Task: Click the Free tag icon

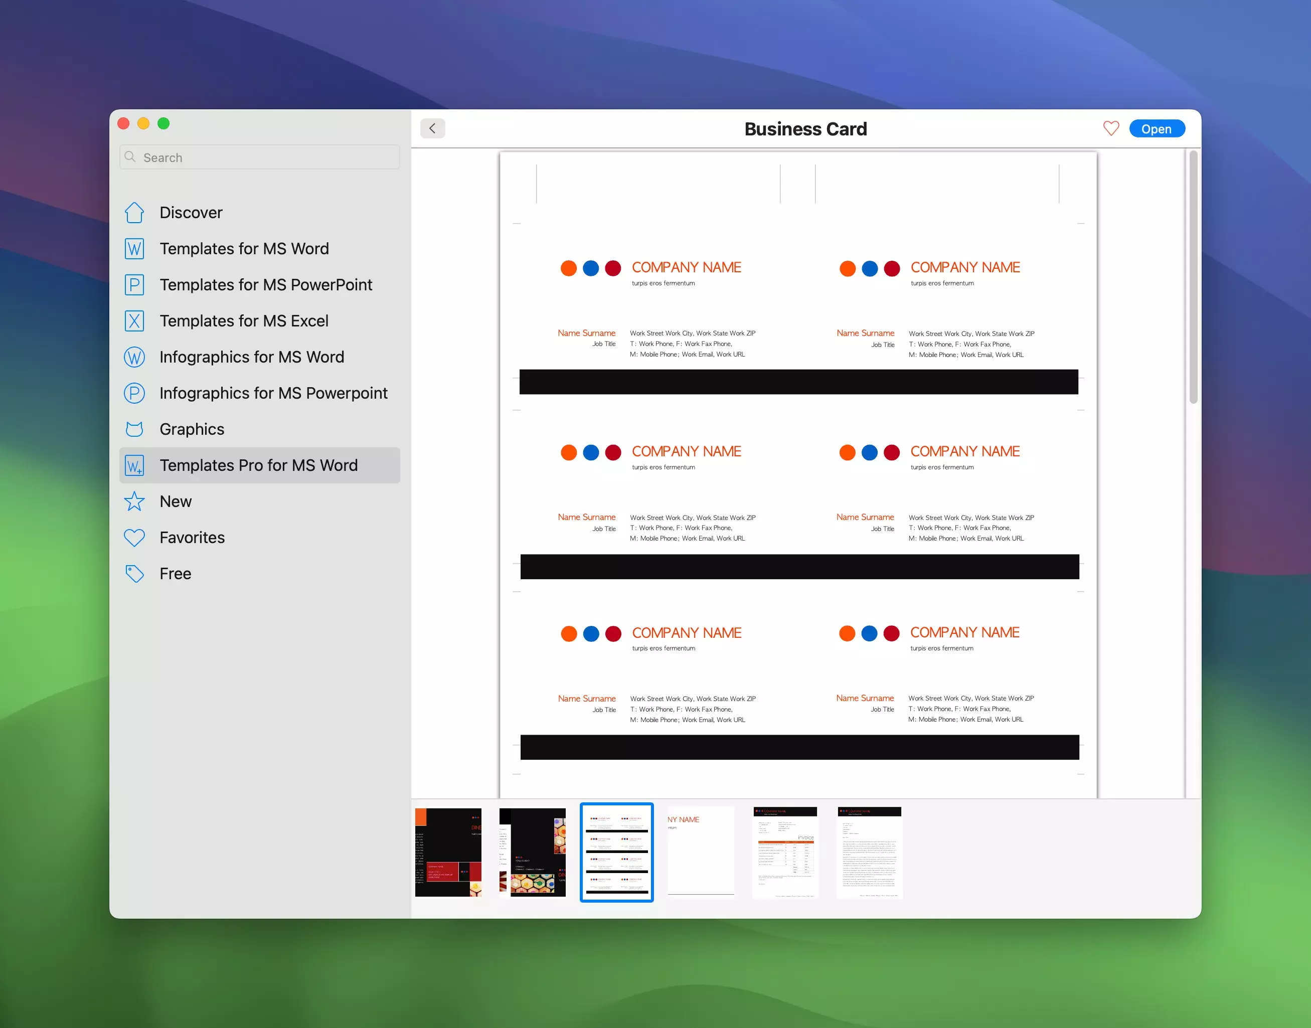Action: 134,574
